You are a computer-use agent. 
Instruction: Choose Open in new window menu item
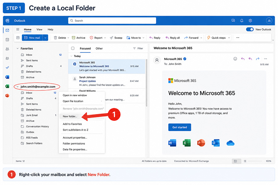82,95
